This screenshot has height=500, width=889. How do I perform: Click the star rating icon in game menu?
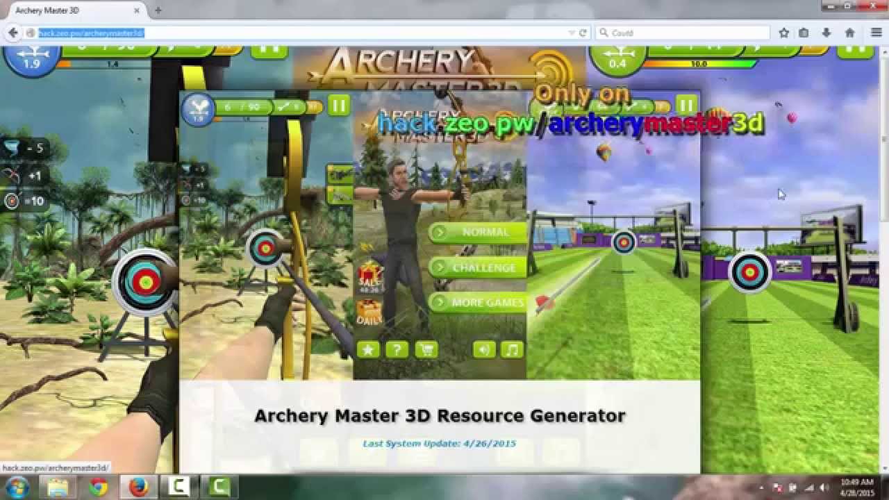[368, 349]
